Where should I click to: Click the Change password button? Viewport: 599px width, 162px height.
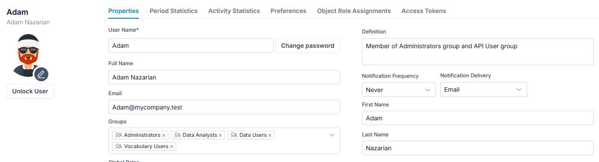(x=308, y=46)
